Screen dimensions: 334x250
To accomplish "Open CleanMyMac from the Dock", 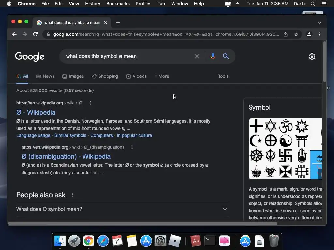I will [x=224, y=241].
